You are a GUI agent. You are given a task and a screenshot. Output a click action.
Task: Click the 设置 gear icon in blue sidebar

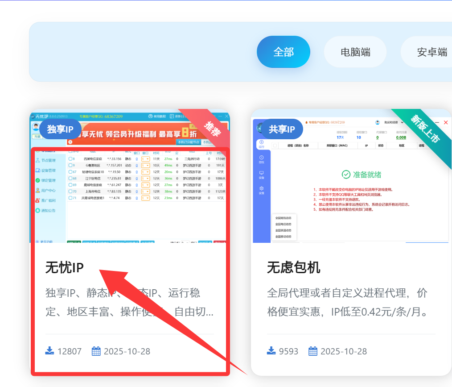point(262,188)
